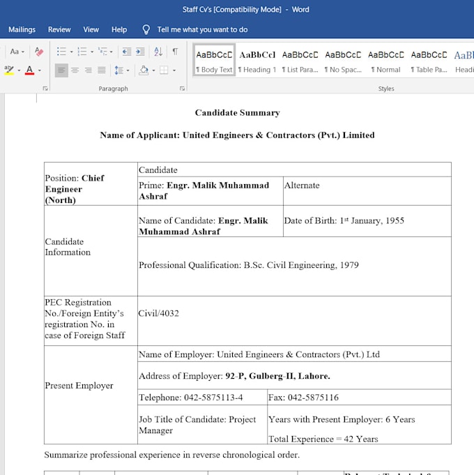Viewport: 474px width, 475px height.
Task: Apply the No Spacing style
Action: coord(343,60)
